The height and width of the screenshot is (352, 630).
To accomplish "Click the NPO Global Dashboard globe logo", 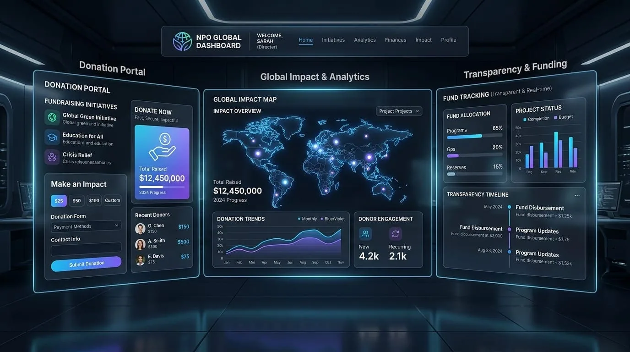I will (182, 41).
